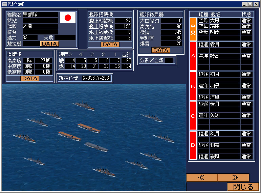The image size is (261, 193).
Task: Click the 爆雷 value 25
Action: pyautogui.click(x=171, y=44)
